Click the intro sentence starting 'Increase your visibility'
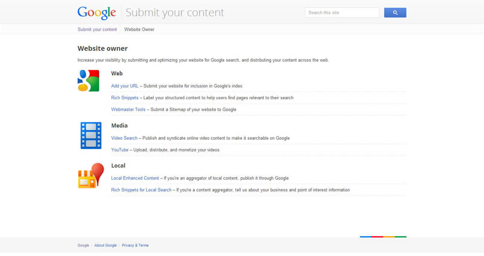This screenshot has width=484, height=256. pos(203,60)
